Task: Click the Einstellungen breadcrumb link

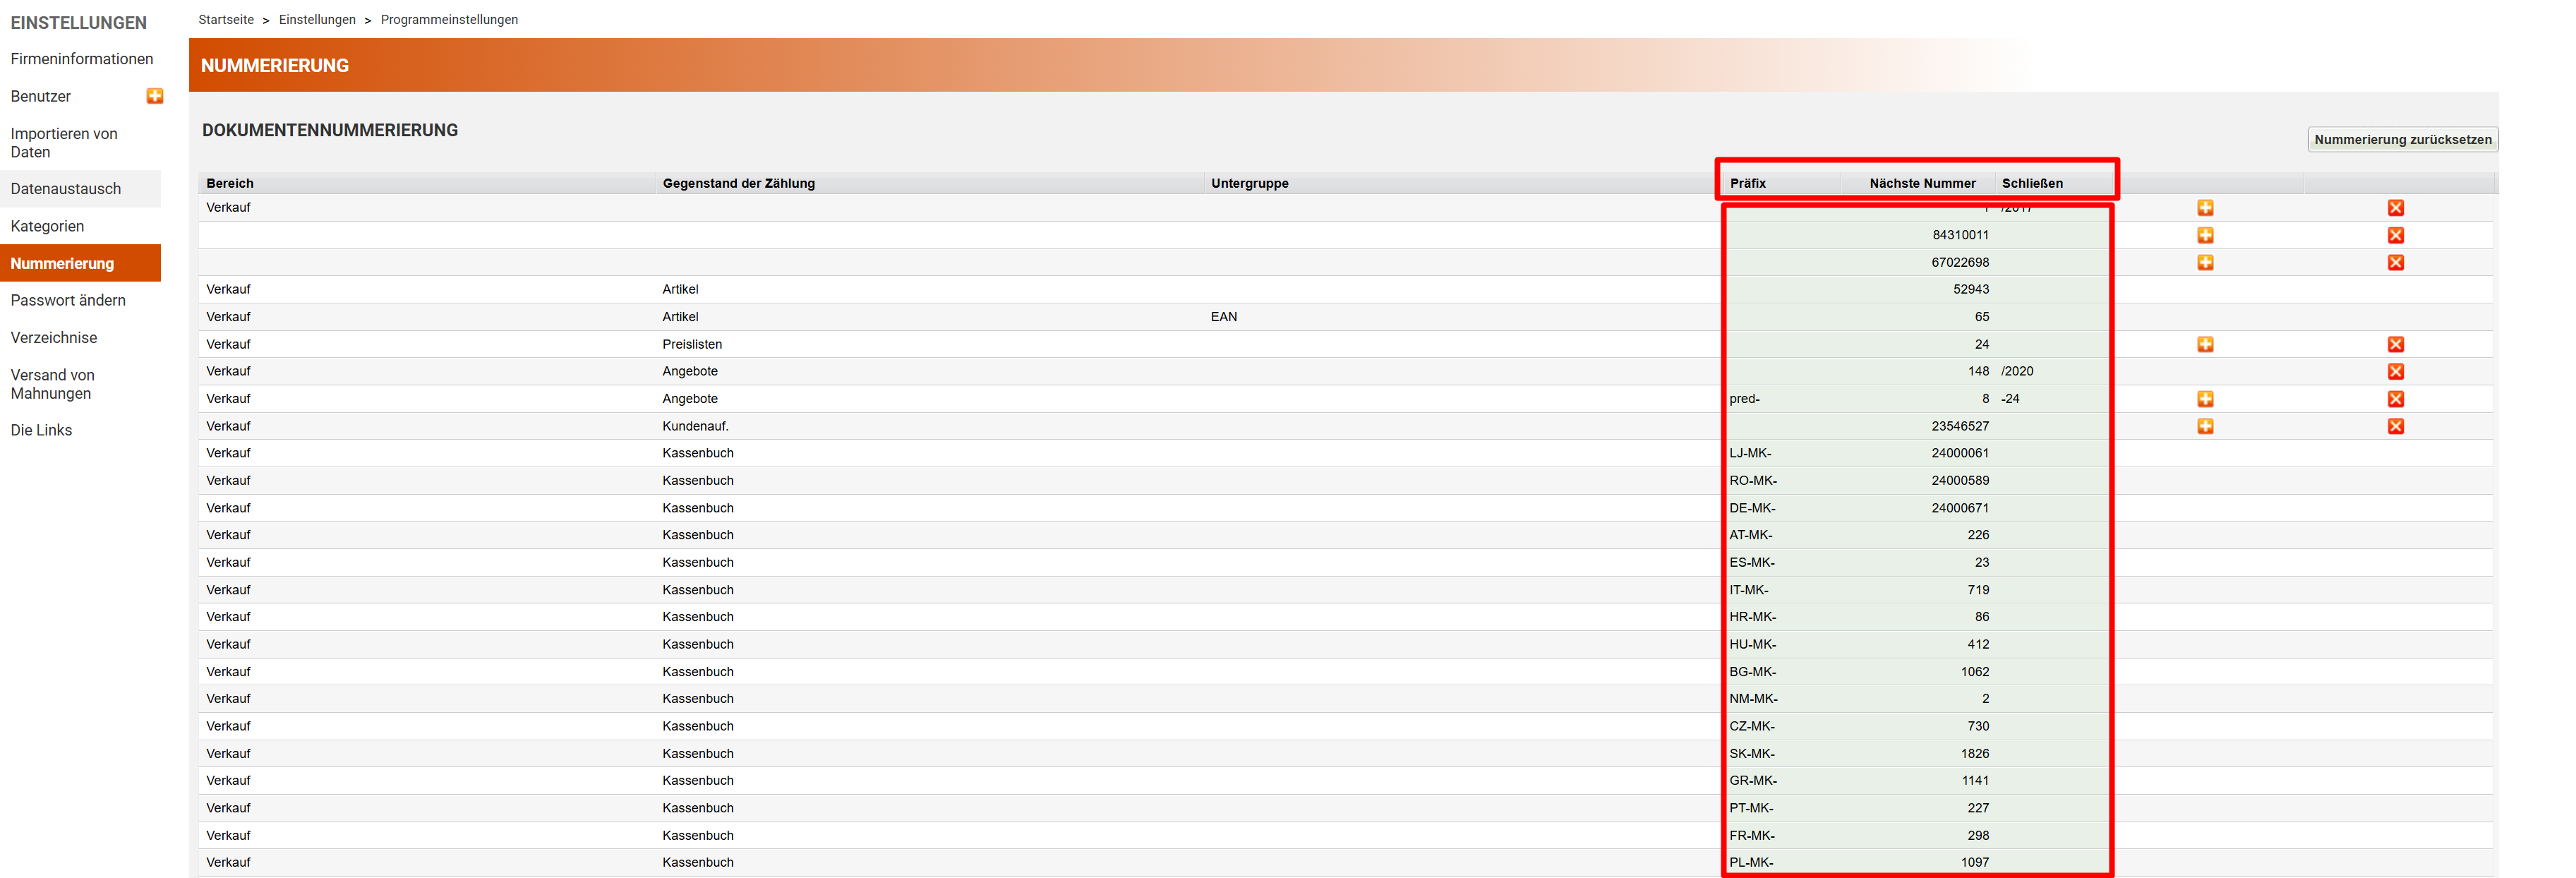Action: tap(317, 20)
